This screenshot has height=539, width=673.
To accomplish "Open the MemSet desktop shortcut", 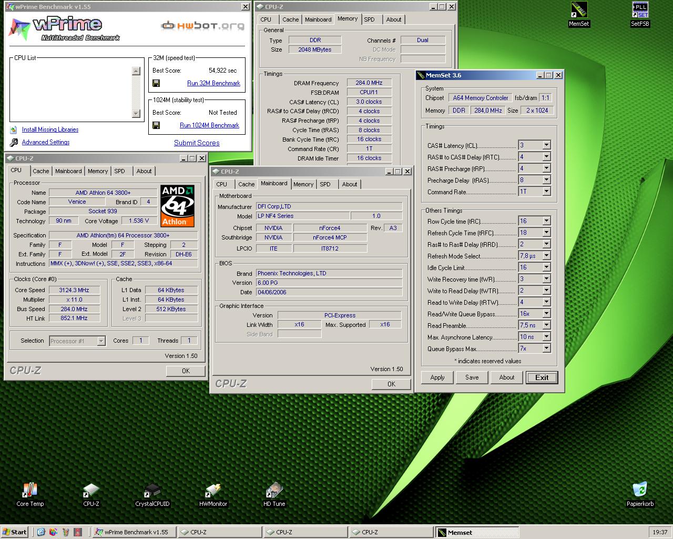I will pos(579,14).
